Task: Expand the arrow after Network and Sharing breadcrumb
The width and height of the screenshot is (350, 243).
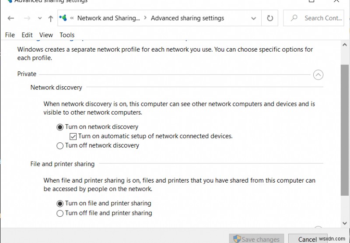Action: [145, 18]
